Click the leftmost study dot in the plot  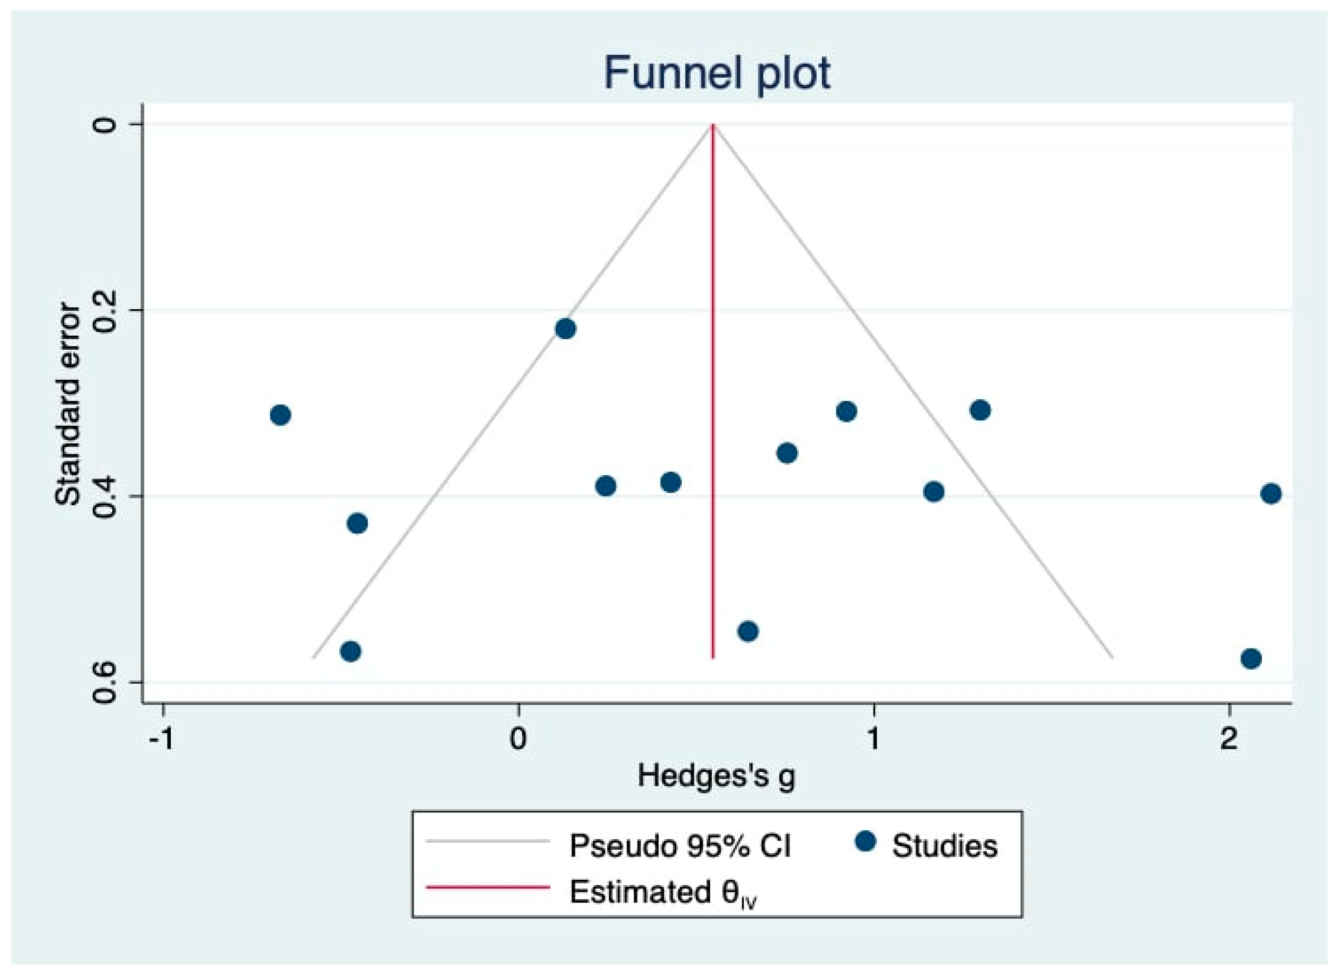click(x=280, y=415)
